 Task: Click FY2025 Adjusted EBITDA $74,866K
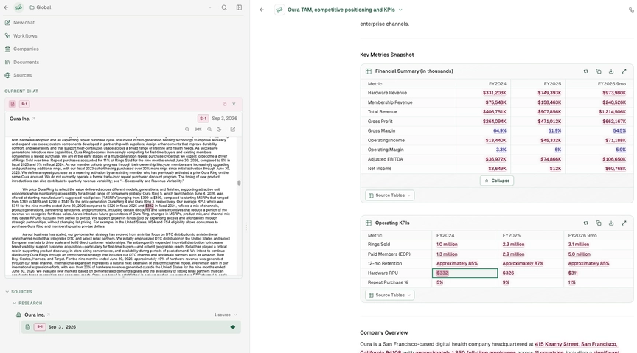pos(551,160)
